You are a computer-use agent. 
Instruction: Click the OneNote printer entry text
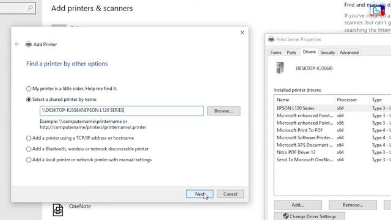pos(80,207)
